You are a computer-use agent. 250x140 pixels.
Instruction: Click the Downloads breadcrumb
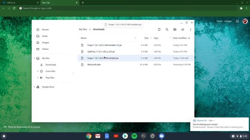(99, 30)
